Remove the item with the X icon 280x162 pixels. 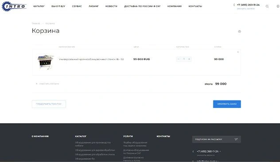238,52
